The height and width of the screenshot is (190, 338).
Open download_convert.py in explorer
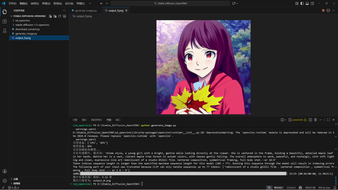pos(27,29)
